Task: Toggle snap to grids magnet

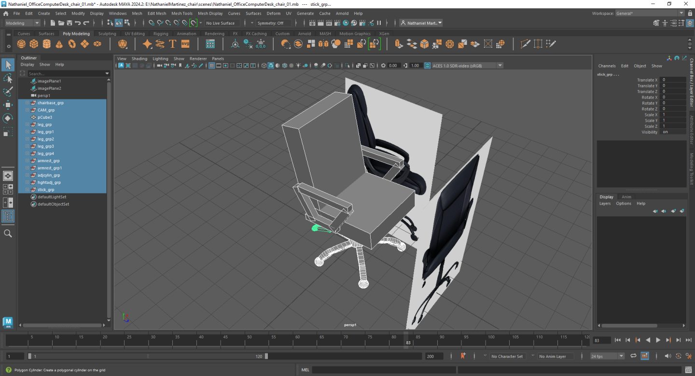Action: [x=152, y=23]
